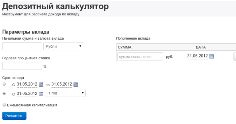The height and width of the screenshot is (124, 236).
Task: Open calendar icon after the 'по' end date
Action: click(x=76, y=84)
